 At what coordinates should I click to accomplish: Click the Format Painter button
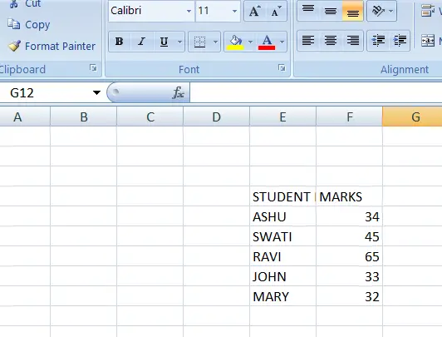tap(52, 46)
